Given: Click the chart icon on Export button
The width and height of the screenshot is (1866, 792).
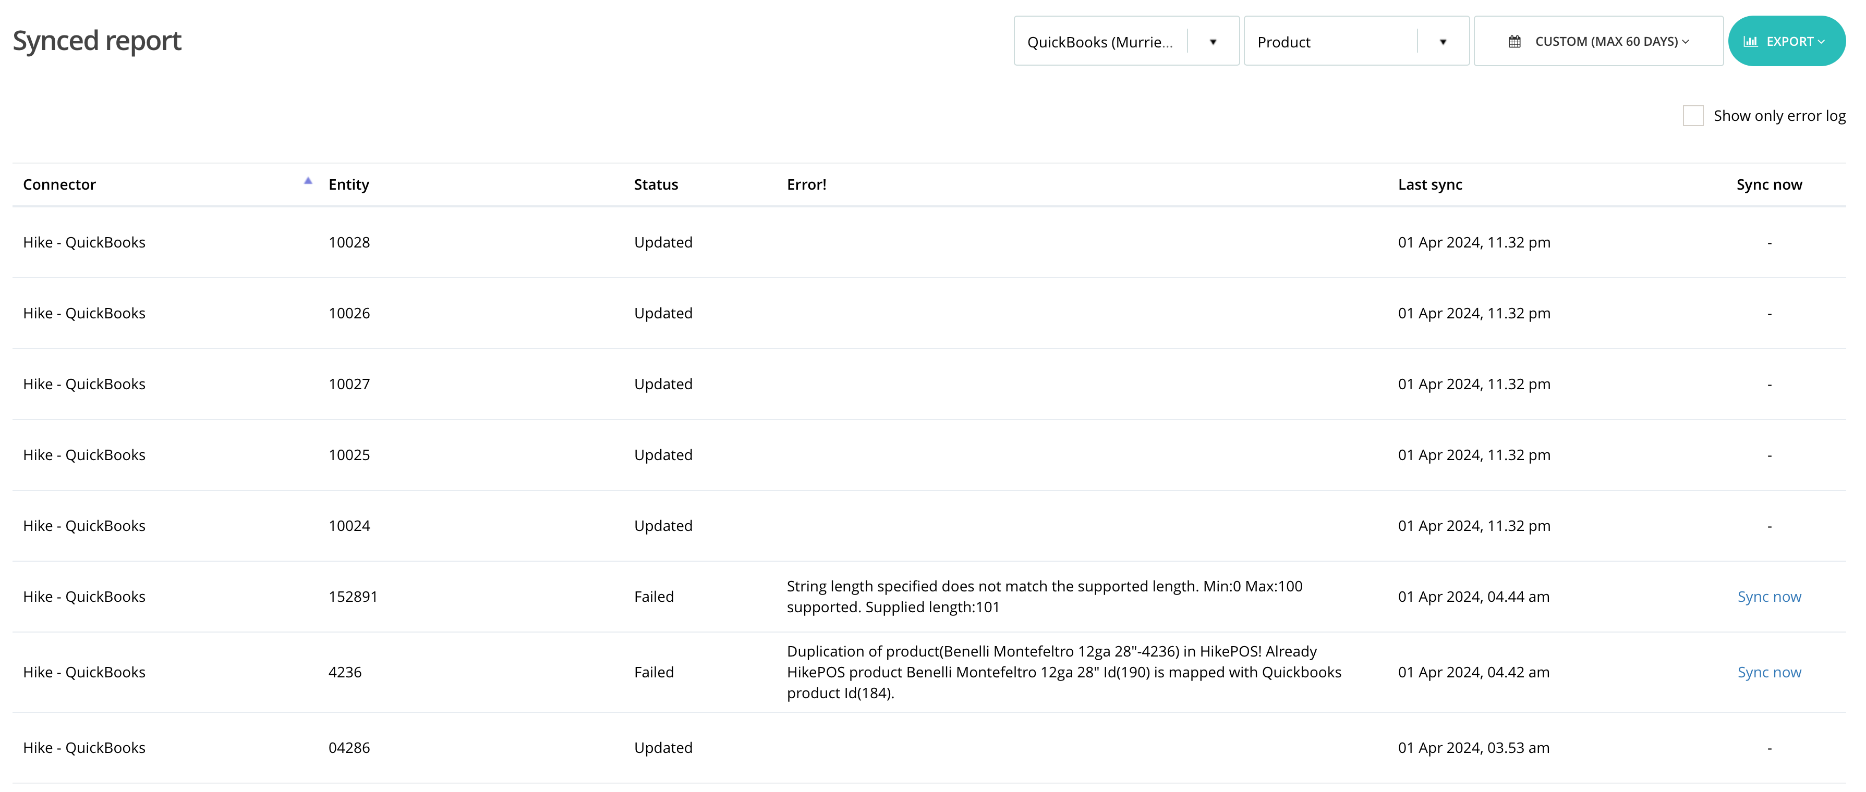Looking at the screenshot, I should 1750,42.
